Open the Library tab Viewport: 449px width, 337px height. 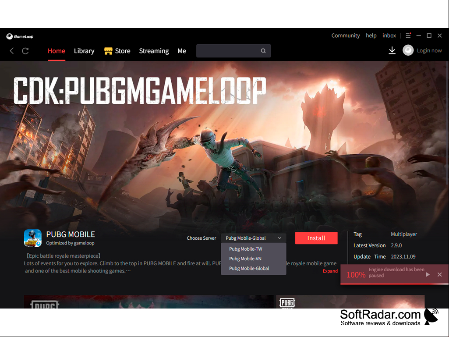[x=84, y=51]
